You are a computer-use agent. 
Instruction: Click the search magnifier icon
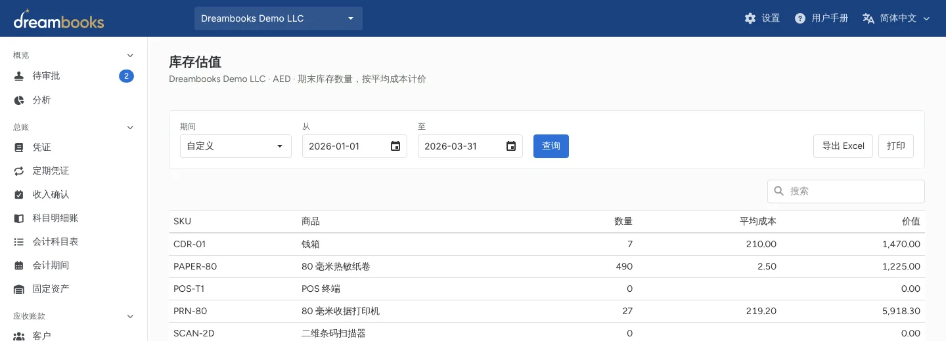click(x=779, y=191)
